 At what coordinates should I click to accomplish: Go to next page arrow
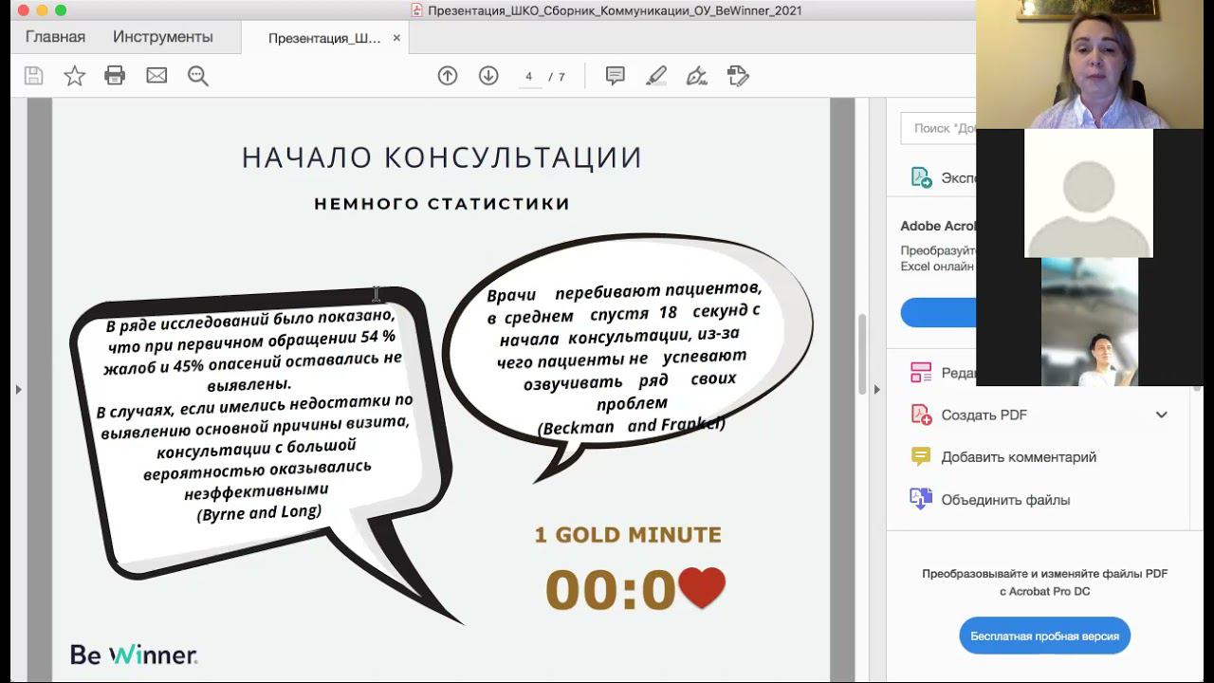click(488, 76)
